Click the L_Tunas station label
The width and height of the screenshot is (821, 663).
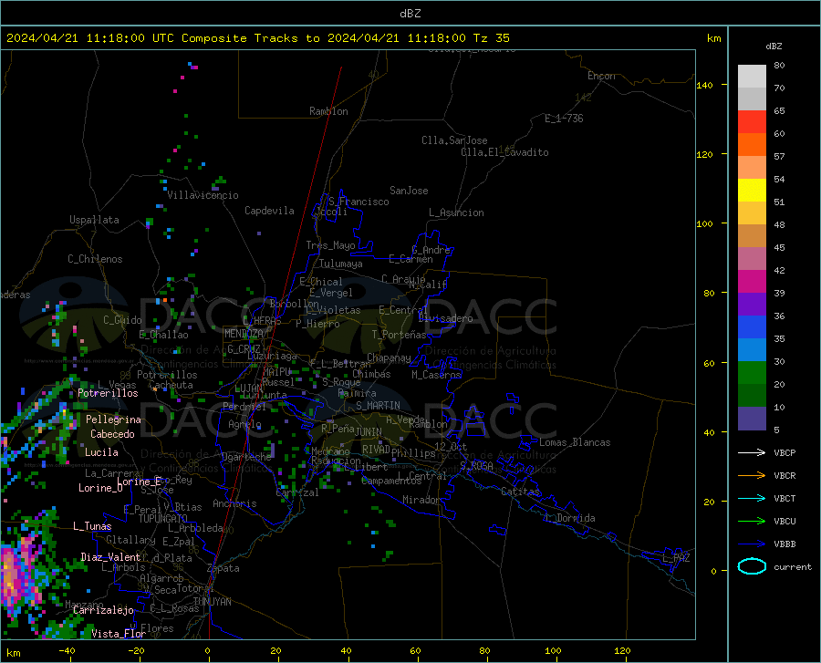coord(92,526)
